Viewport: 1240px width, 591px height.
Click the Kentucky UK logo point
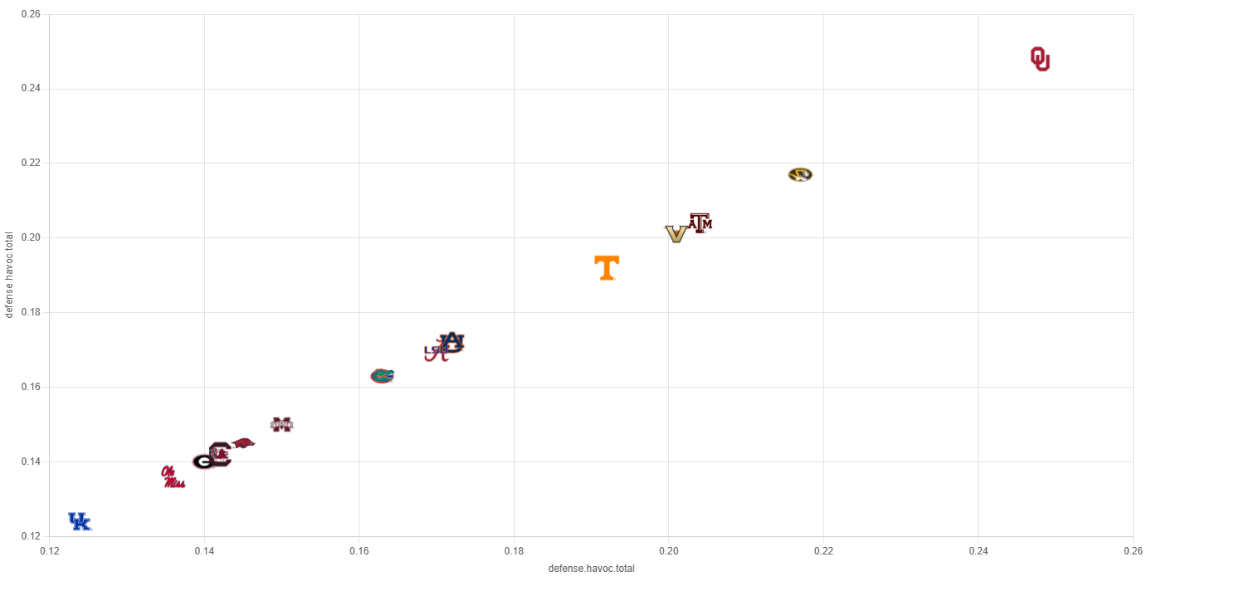(80, 521)
